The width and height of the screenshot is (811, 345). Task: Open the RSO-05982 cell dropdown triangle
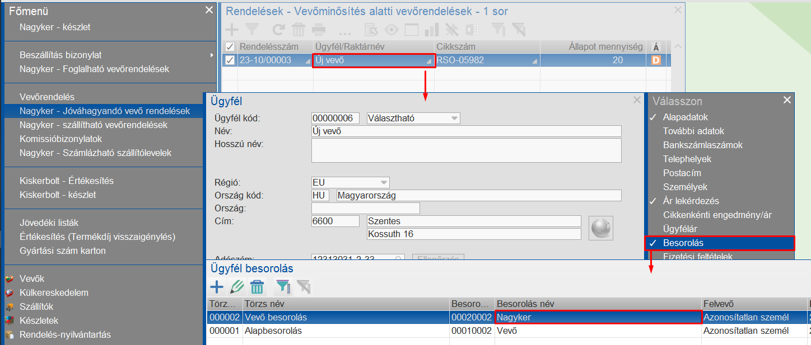click(x=534, y=62)
